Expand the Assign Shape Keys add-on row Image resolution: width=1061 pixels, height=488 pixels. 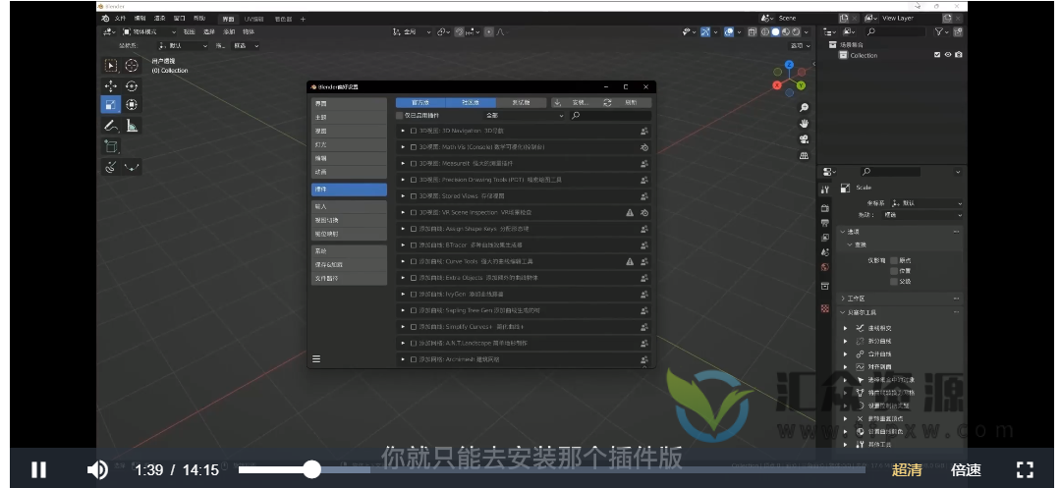click(x=404, y=229)
